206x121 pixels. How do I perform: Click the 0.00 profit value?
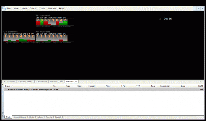point(201,90)
